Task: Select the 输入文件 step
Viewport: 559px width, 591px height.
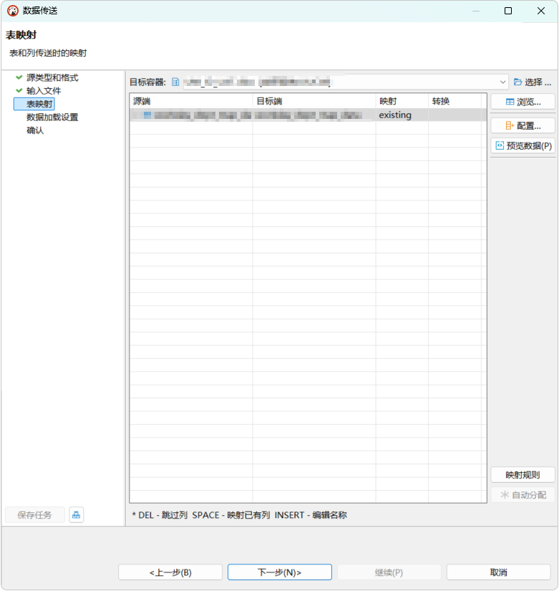Action: (44, 91)
